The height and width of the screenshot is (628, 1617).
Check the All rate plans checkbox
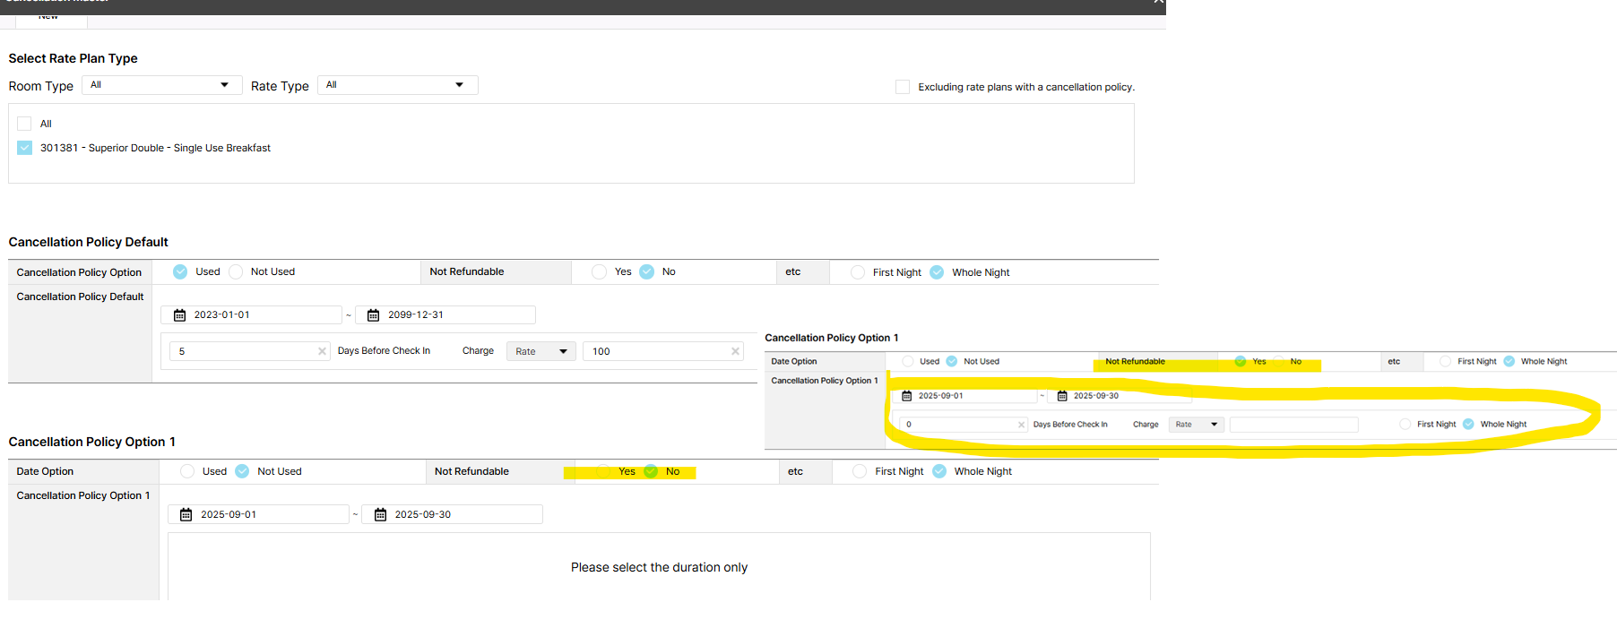point(24,124)
